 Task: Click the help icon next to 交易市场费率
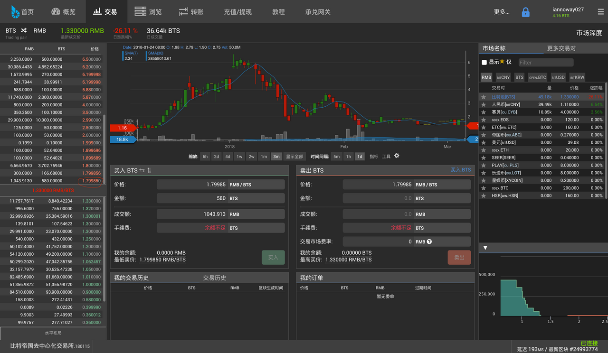coord(429,242)
